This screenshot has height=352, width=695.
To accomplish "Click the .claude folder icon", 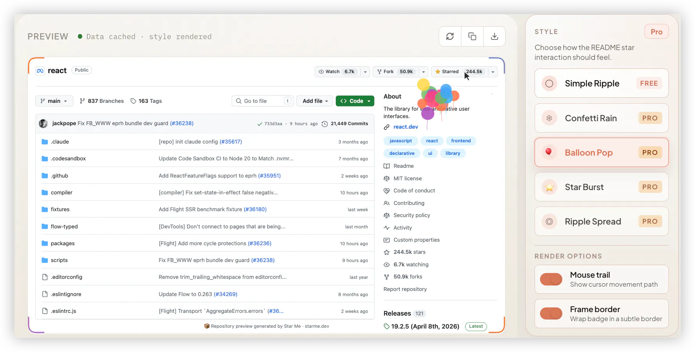I will (x=45, y=142).
